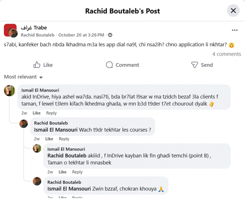Click the public audience globe icon
This screenshot has height=202, width=245.
tap(110, 35)
